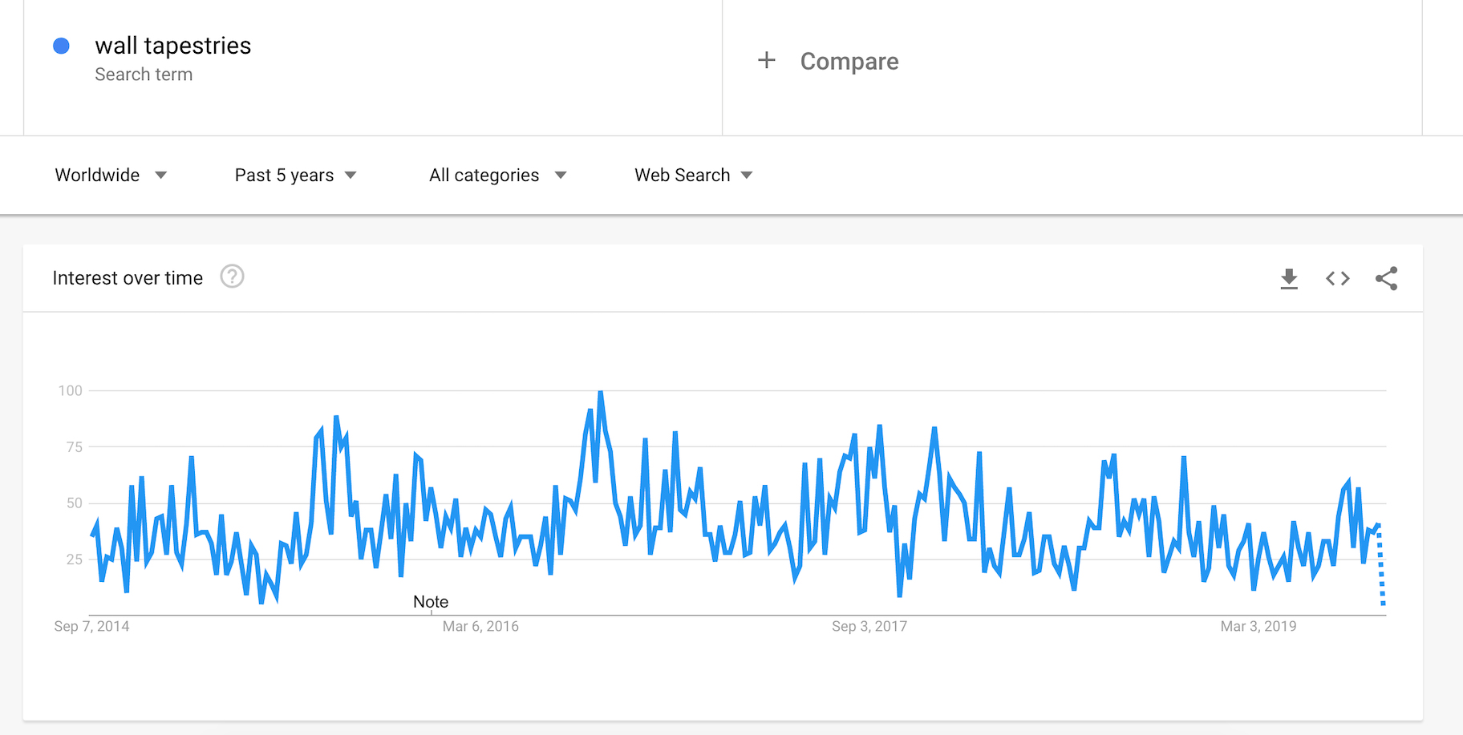This screenshot has width=1463, height=735.
Task: Change the Web Search type dropdown
Action: point(693,175)
